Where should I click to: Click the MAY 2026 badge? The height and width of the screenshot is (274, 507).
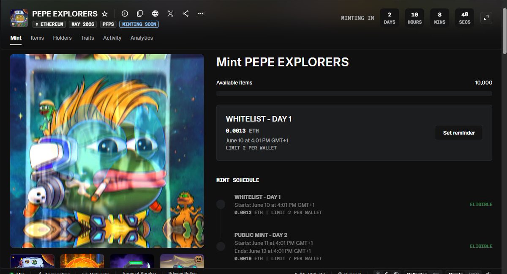point(82,24)
